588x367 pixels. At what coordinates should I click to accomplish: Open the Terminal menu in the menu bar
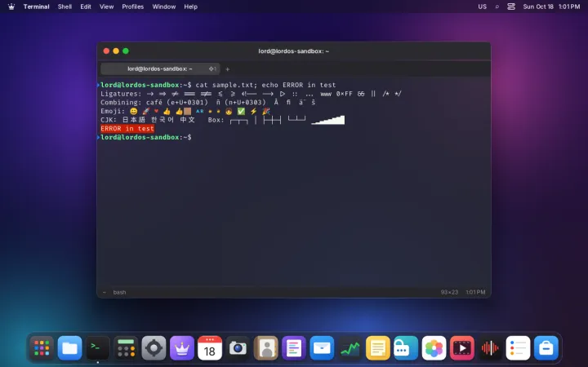click(37, 7)
